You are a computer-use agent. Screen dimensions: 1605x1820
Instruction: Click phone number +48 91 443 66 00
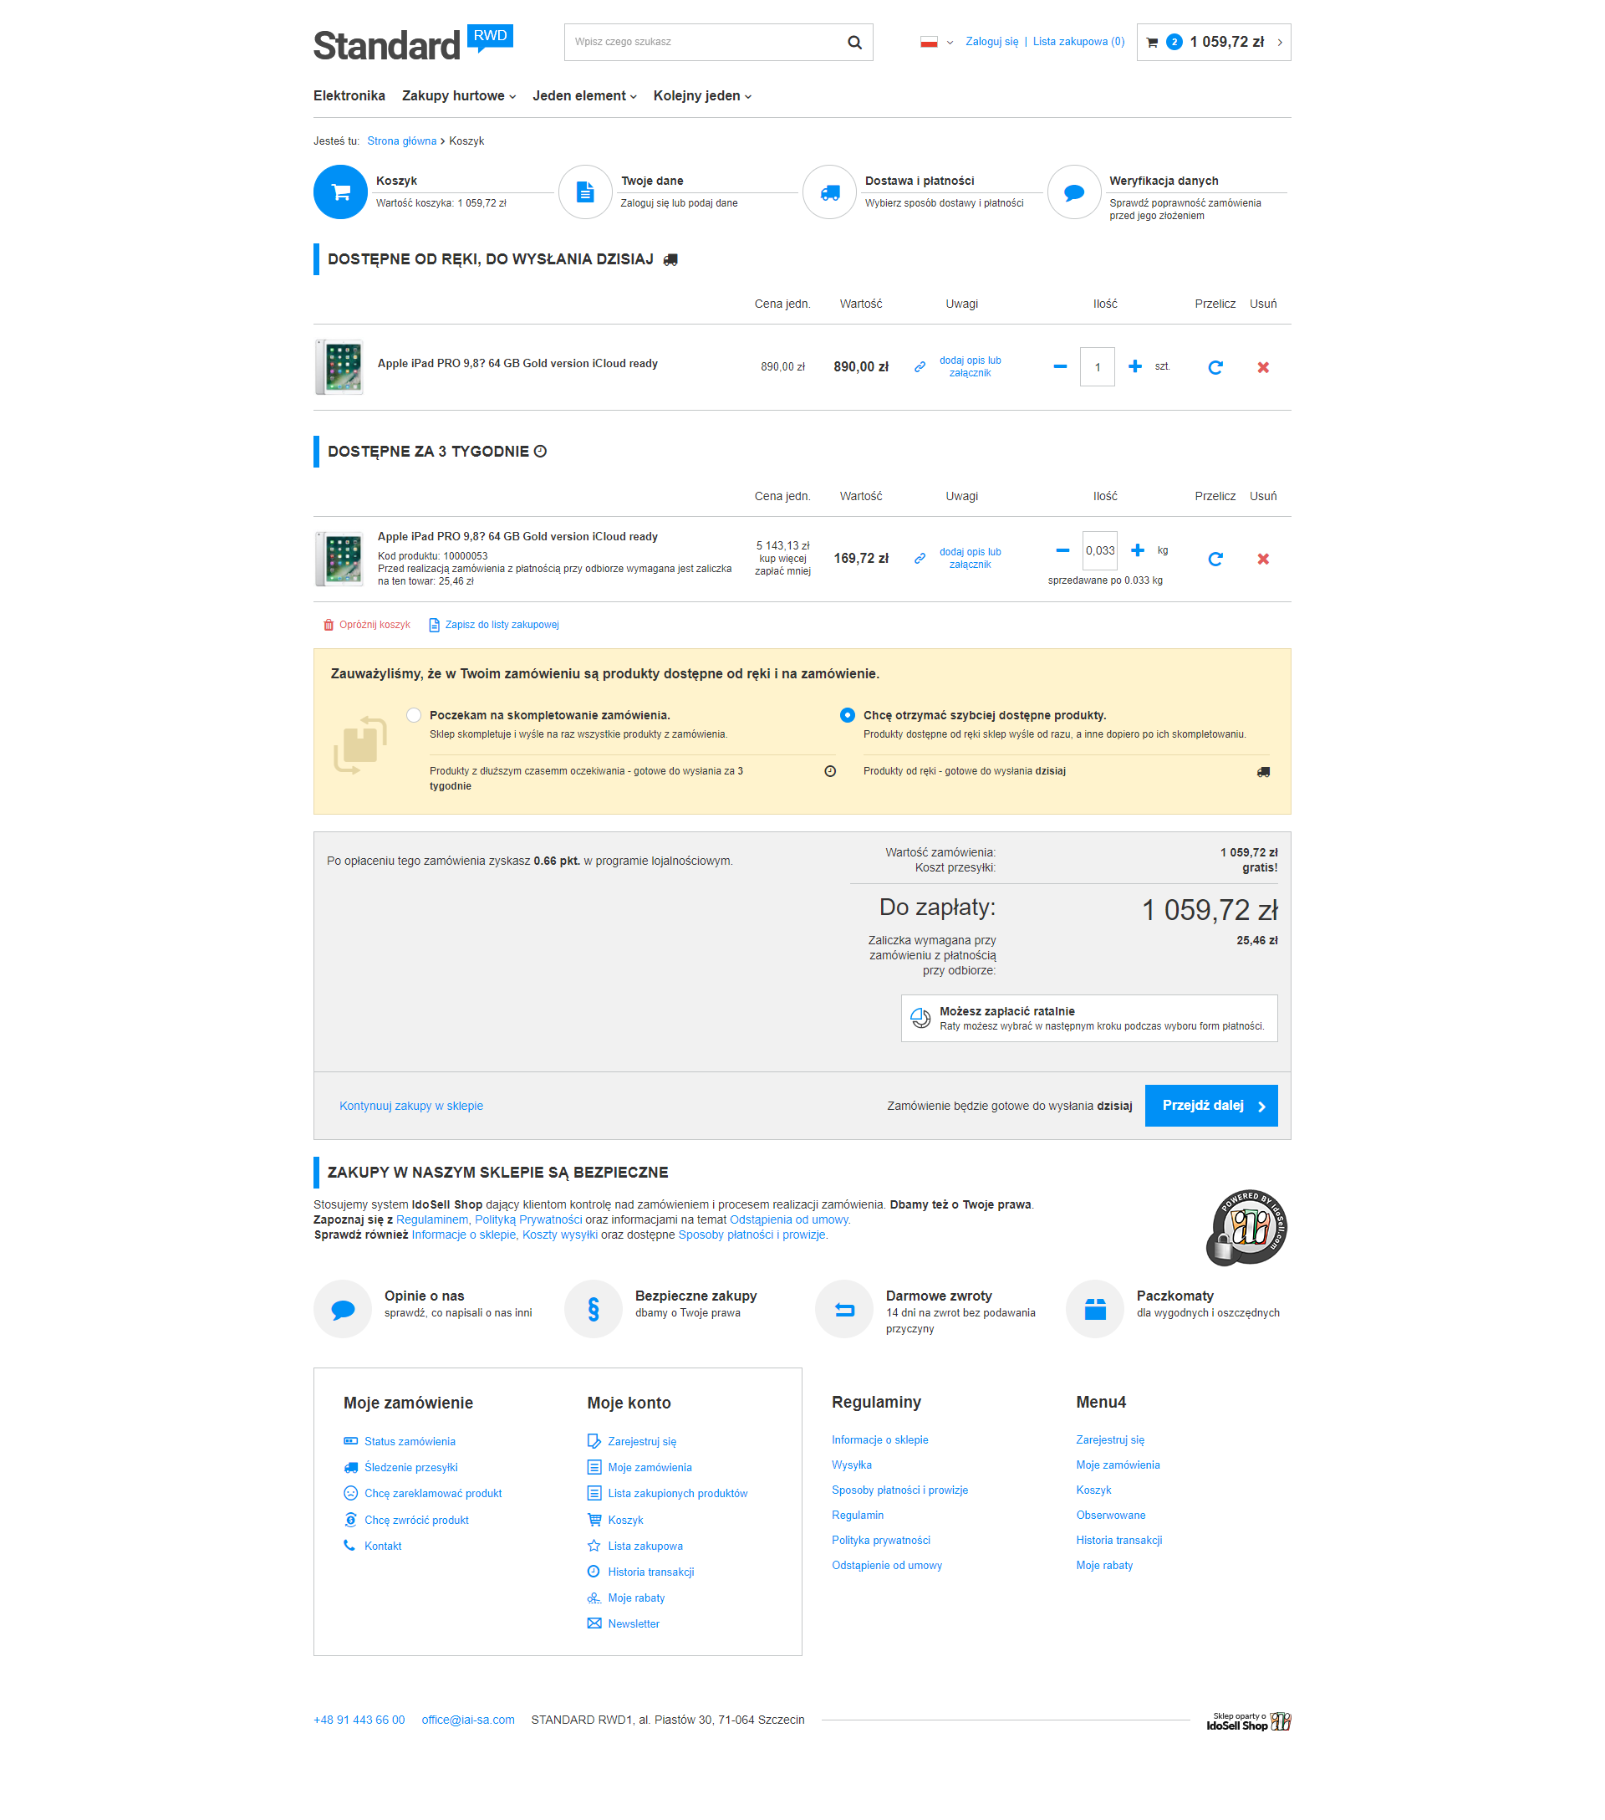[x=359, y=1720]
